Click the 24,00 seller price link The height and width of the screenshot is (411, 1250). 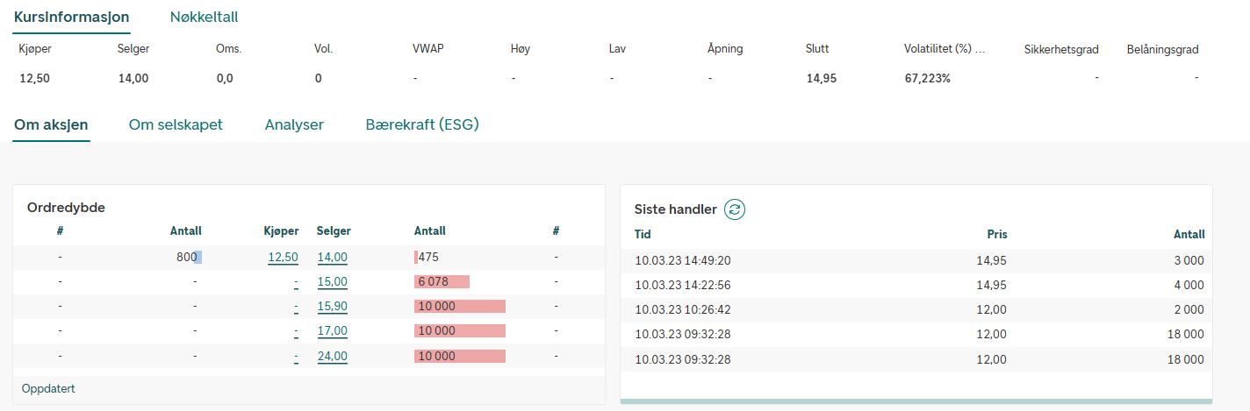pos(333,356)
